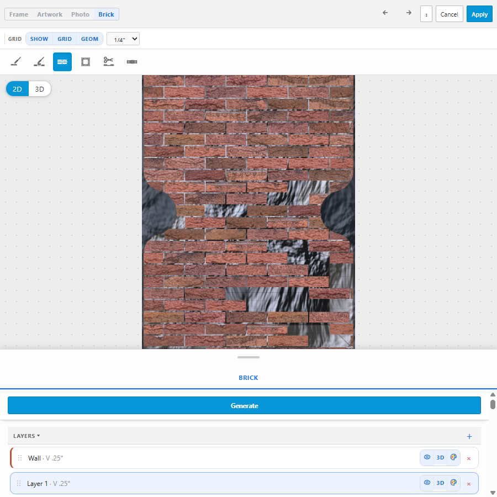Add a new layer with plus icon
The width and height of the screenshot is (497, 497).
point(469,436)
